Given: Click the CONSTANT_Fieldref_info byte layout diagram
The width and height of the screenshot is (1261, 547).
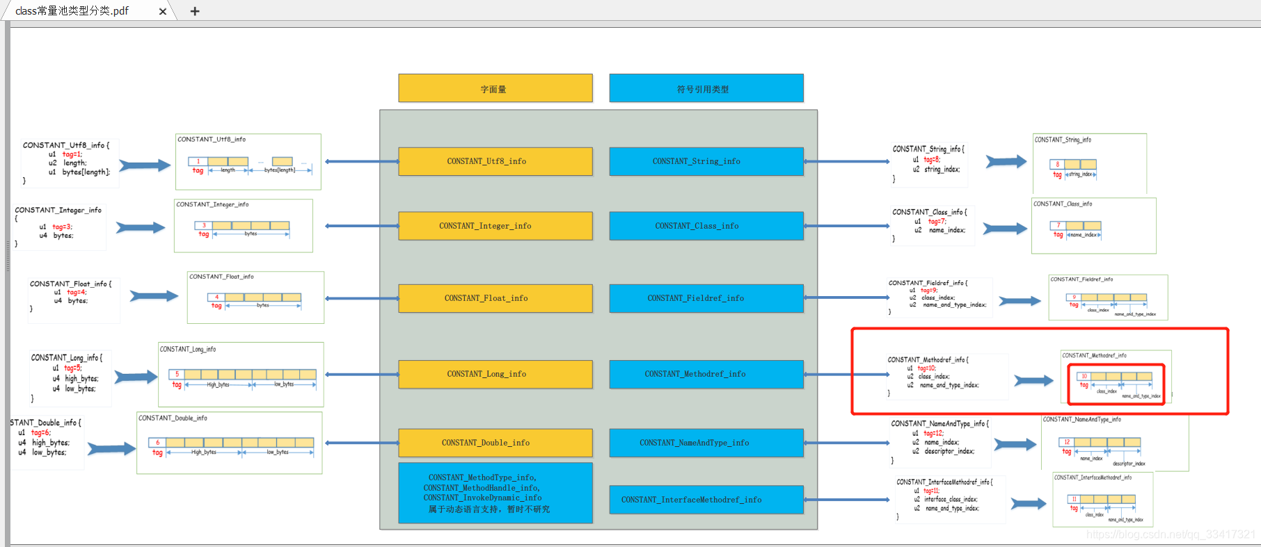Looking at the screenshot, I should [x=1109, y=297].
